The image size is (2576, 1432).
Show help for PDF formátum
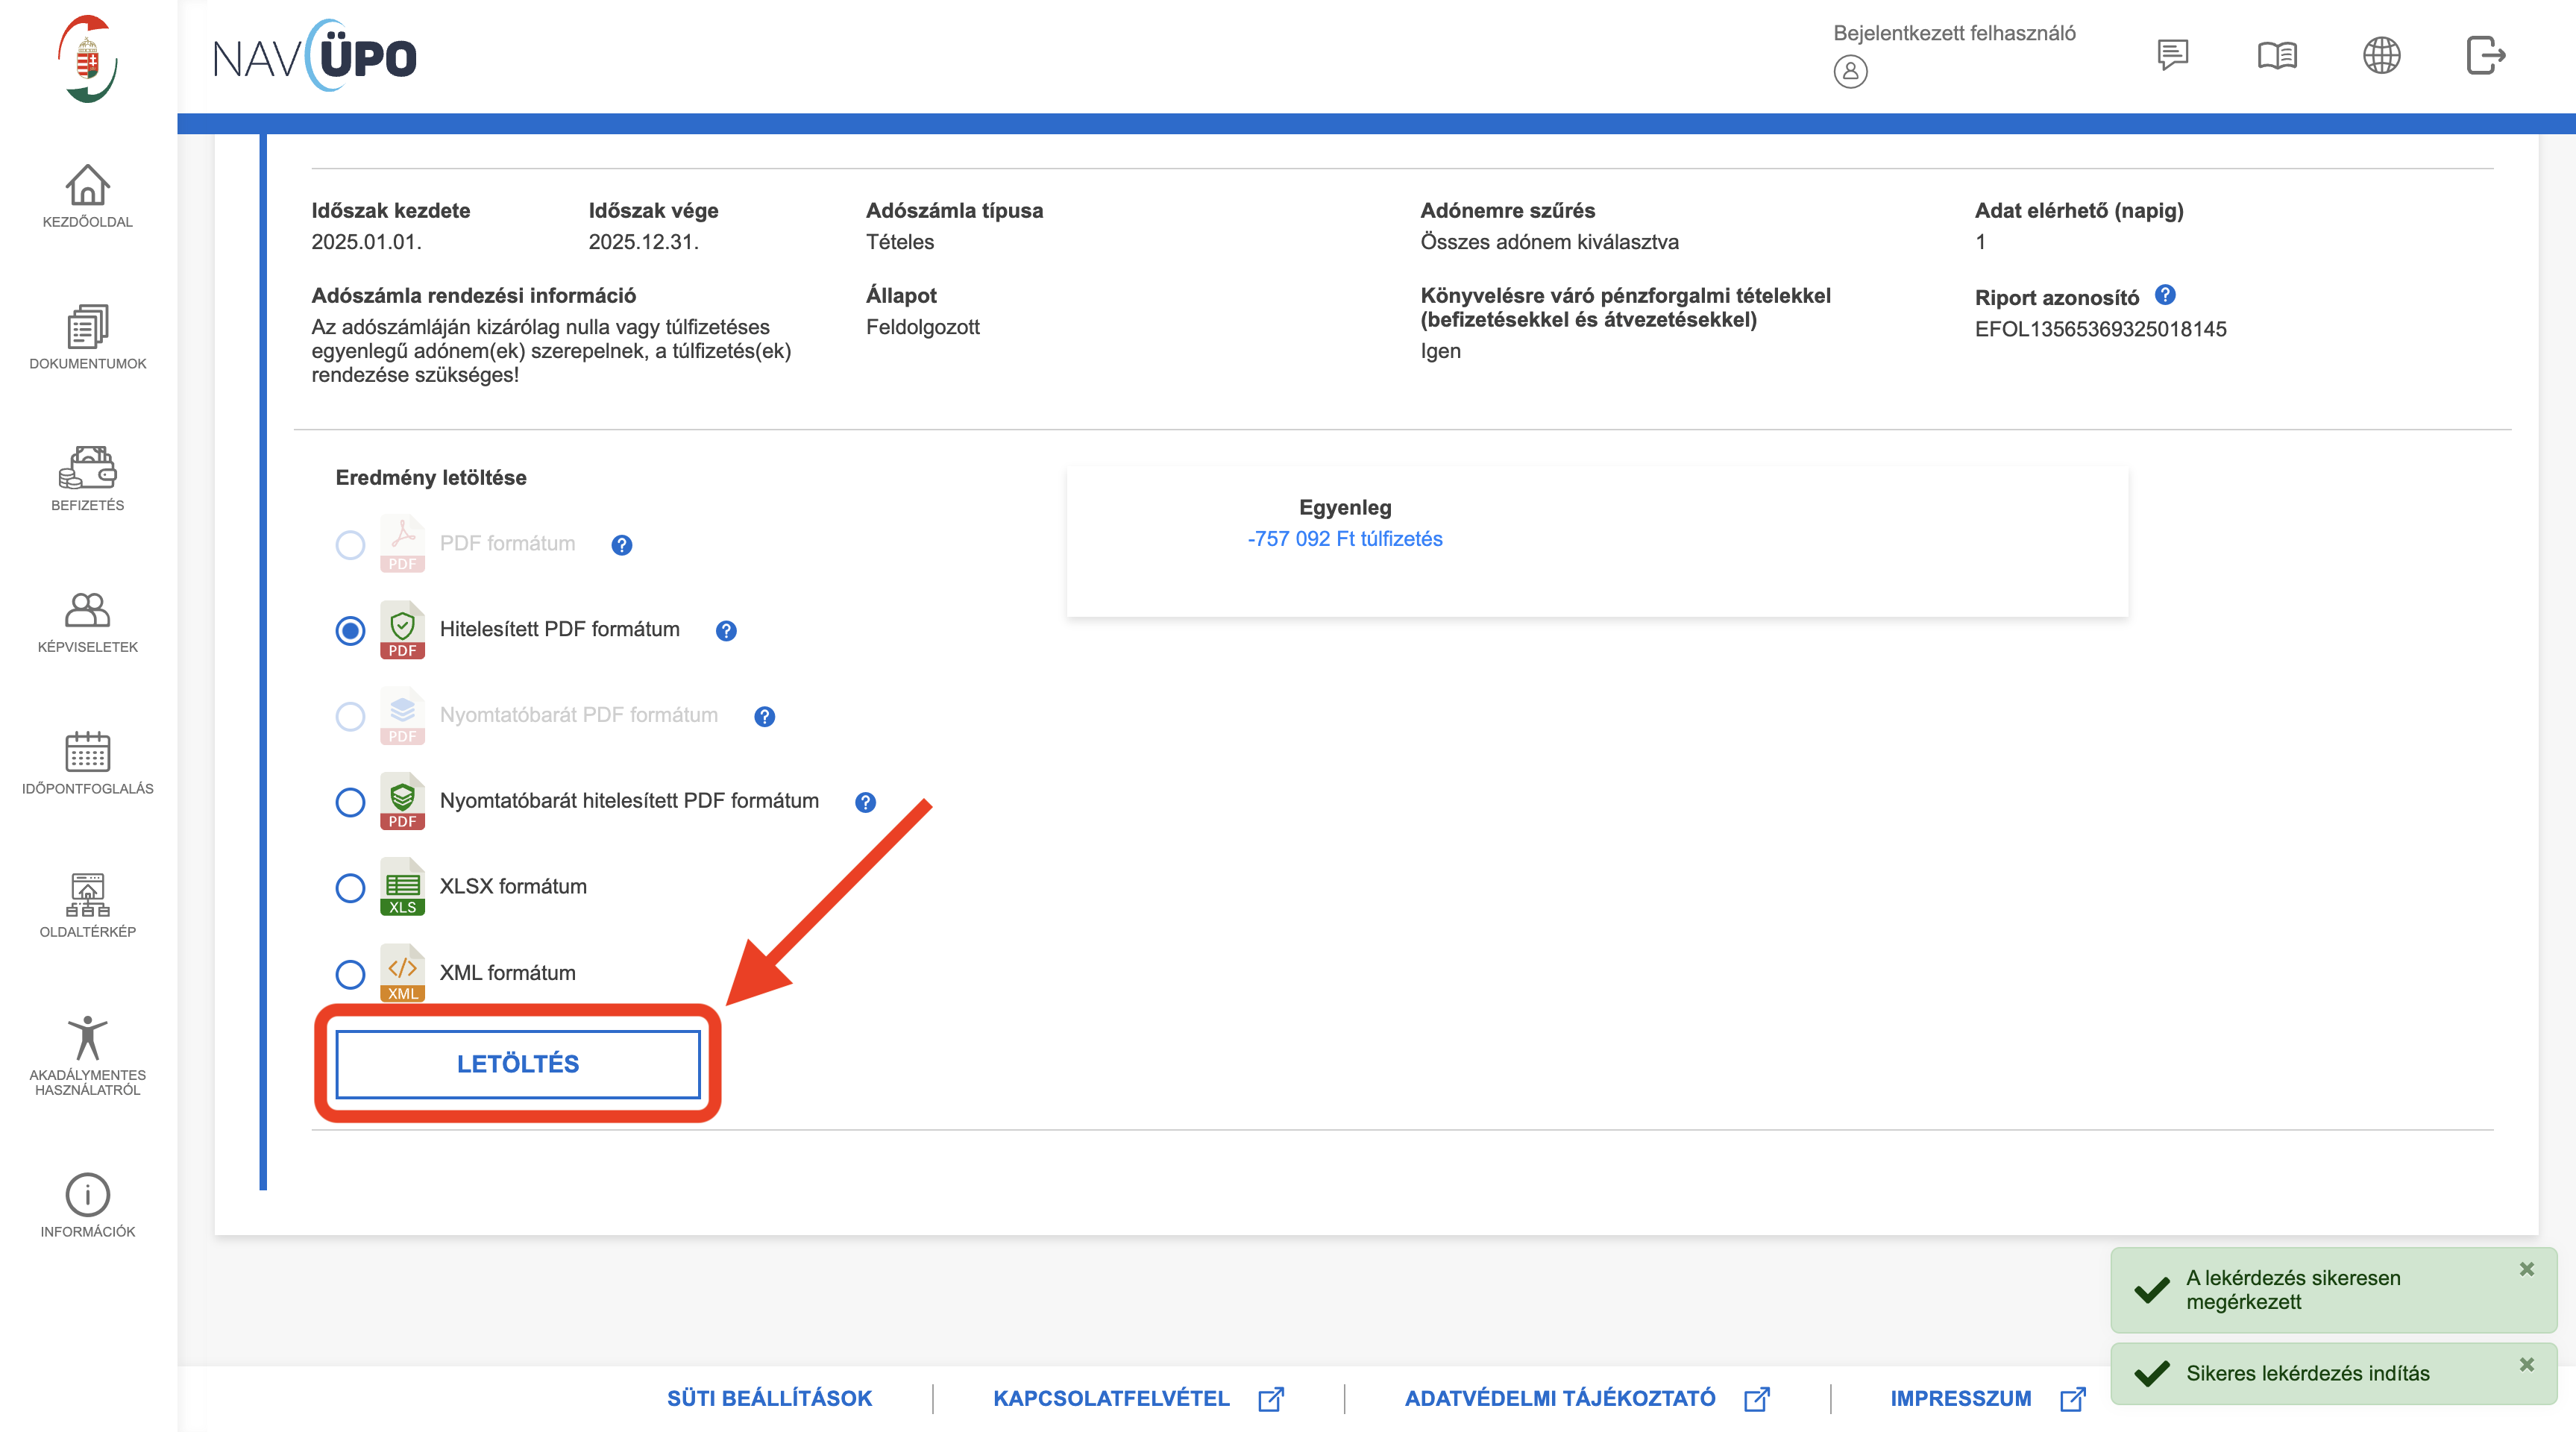[x=622, y=545]
